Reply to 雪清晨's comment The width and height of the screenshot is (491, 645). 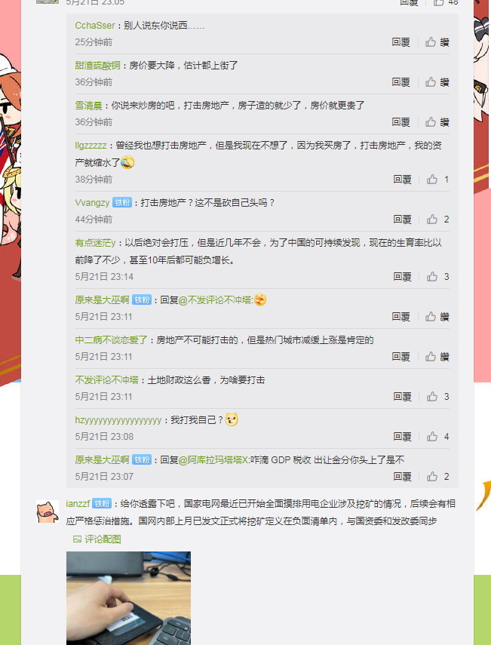click(400, 121)
